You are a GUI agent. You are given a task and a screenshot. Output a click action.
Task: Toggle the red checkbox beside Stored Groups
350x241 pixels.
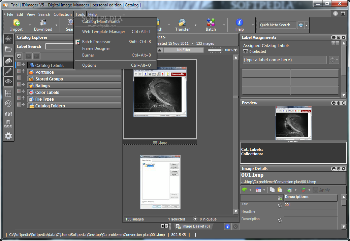(x=19, y=77)
